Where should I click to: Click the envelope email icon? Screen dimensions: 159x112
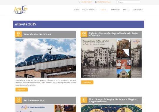point(96,2)
